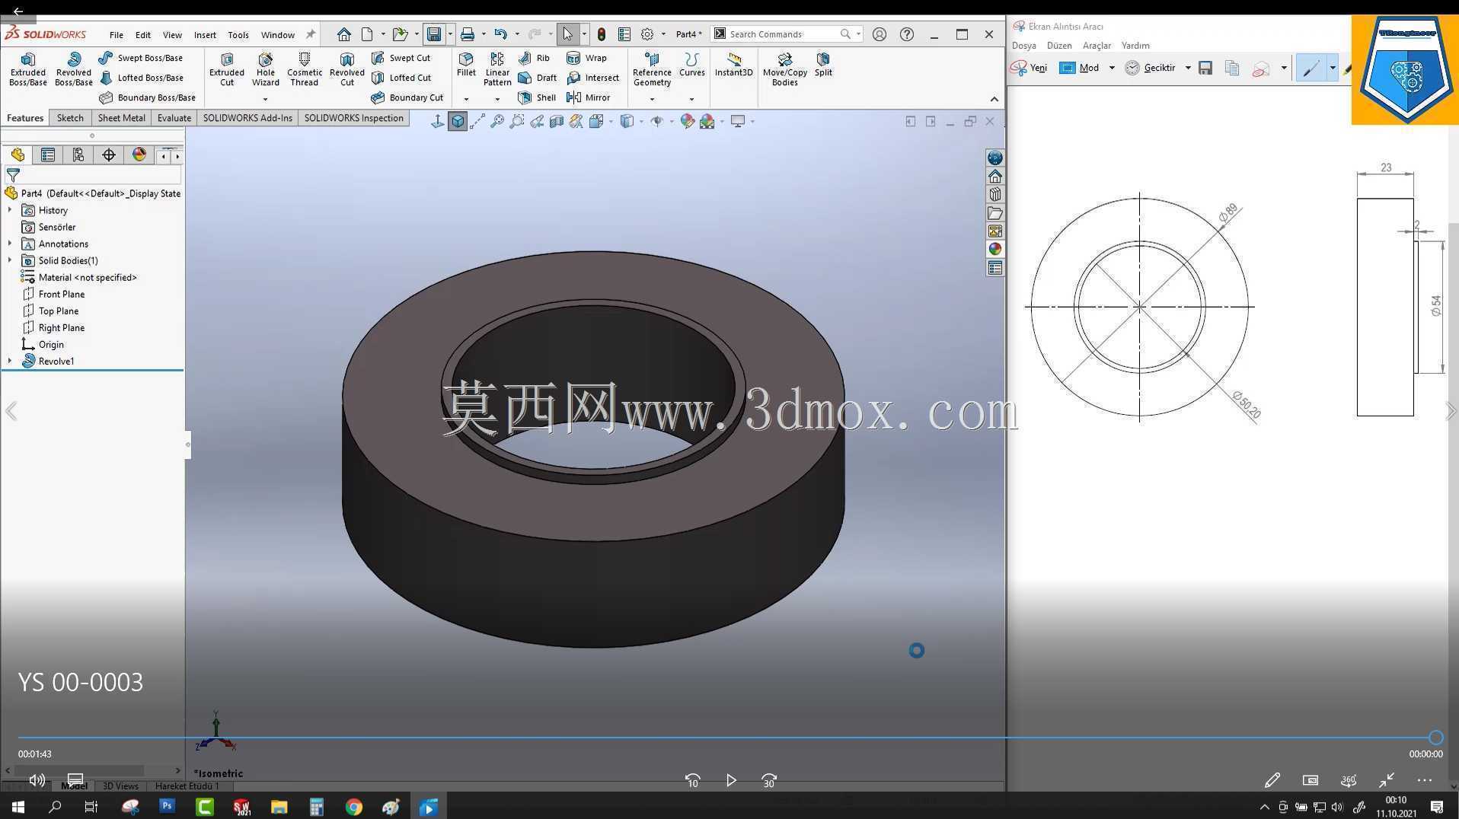Open the Insert menu
The width and height of the screenshot is (1459, 819).
(205, 35)
